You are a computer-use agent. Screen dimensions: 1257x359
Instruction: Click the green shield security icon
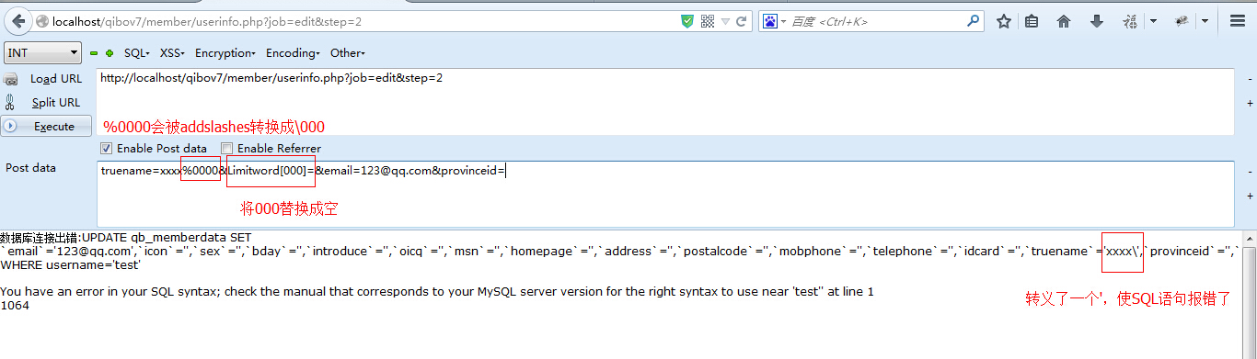click(x=687, y=21)
